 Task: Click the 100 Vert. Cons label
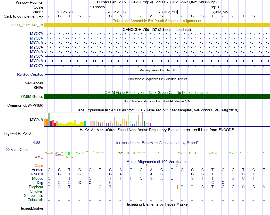tap(16, 150)
